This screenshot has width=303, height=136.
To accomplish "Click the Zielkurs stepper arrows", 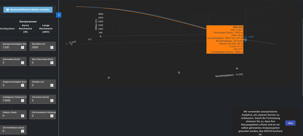I will 23,116.
